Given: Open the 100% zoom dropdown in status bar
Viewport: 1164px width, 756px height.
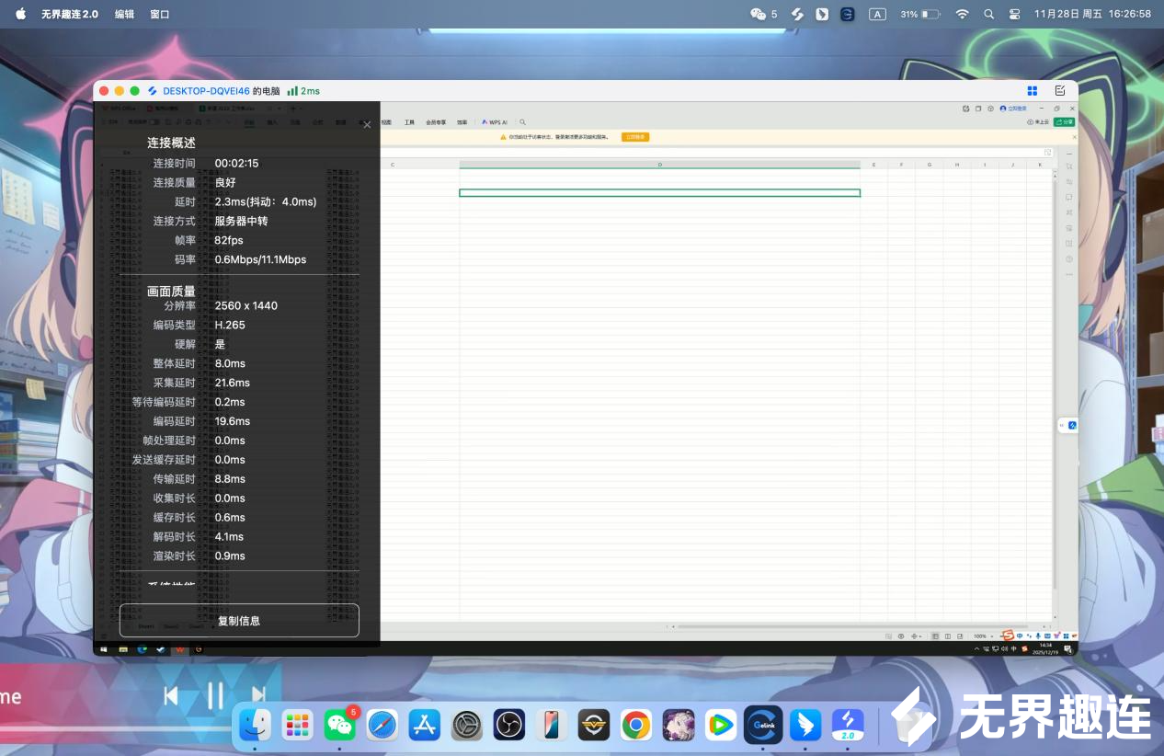Looking at the screenshot, I should click(985, 636).
